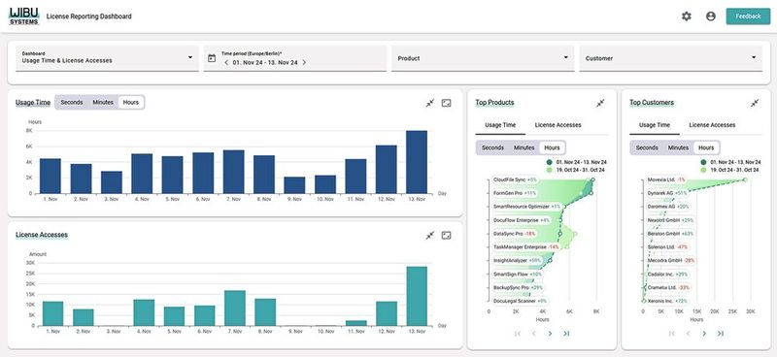
Task: Toggle 19. Oct 24 legend in Top Products
Action: point(577,170)
